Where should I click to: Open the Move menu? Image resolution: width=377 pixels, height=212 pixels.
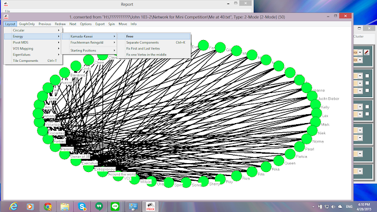tap(123, 24)
